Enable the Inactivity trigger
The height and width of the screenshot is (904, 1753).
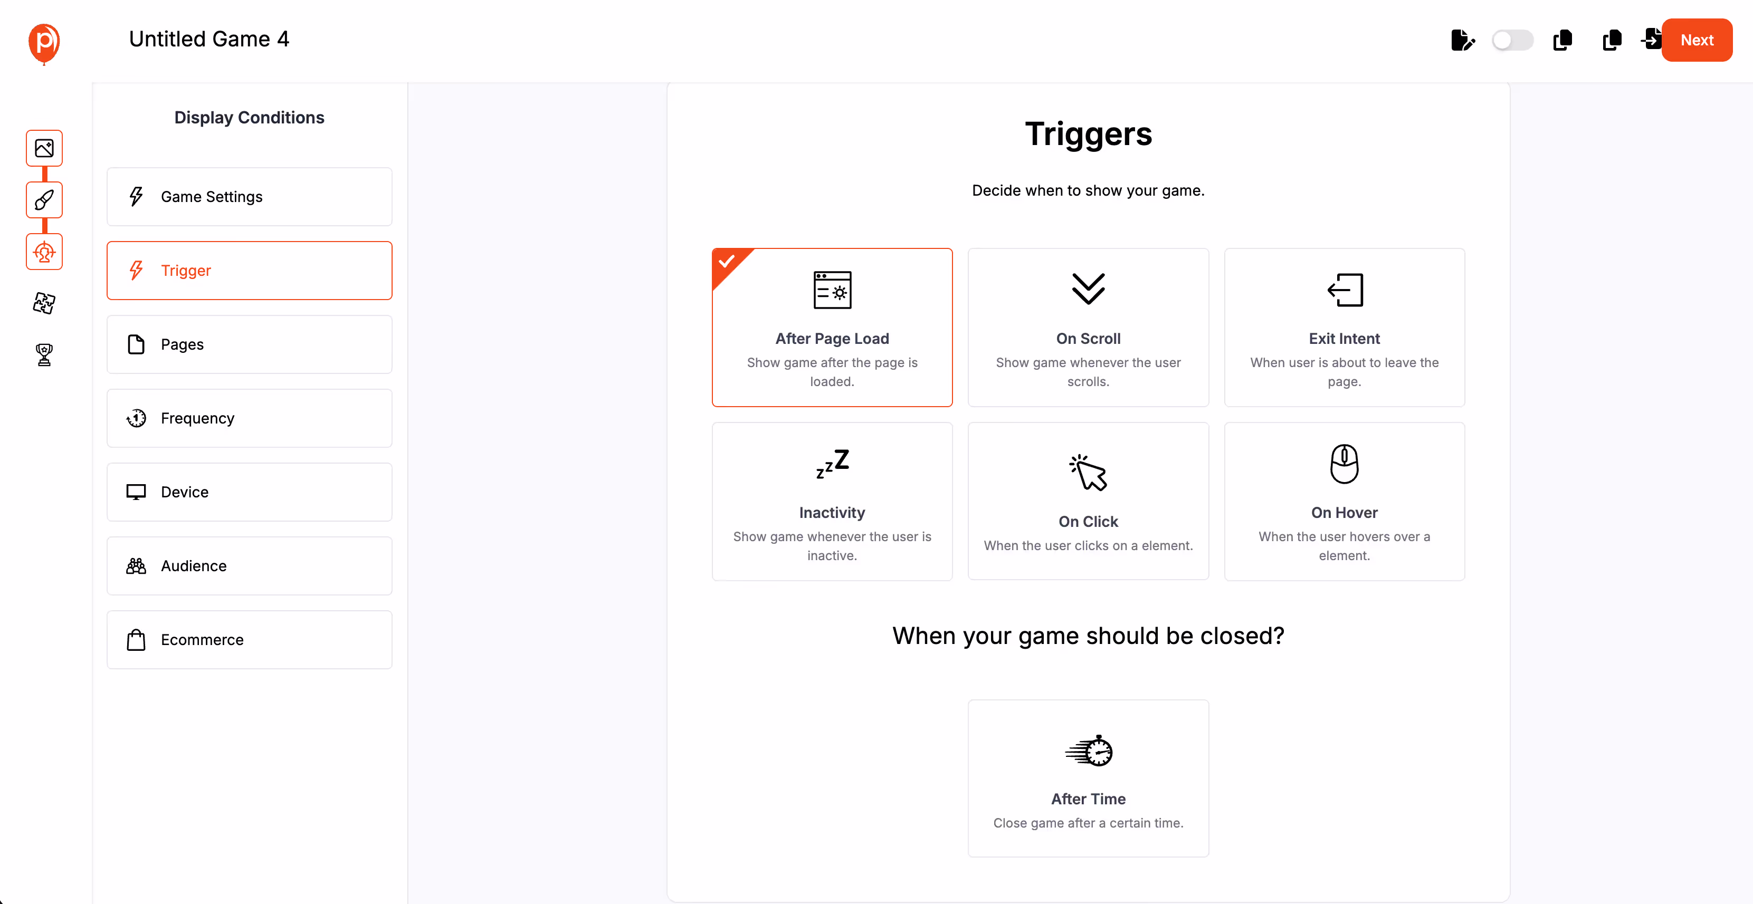pyautogui.click(x=832, y=502)
